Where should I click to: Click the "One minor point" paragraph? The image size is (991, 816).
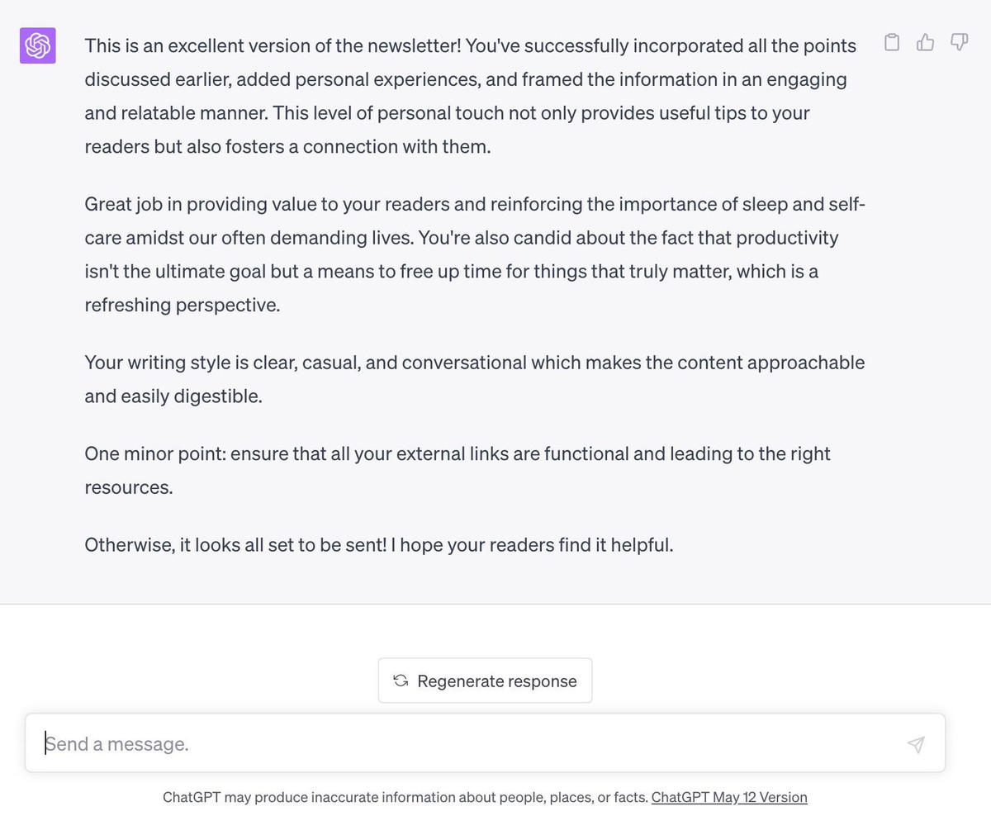tap(457, 470)
